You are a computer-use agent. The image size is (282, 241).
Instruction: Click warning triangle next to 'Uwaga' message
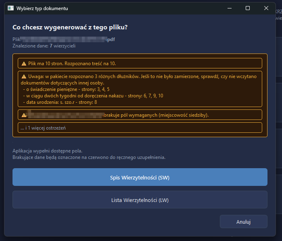pos(24,76)
